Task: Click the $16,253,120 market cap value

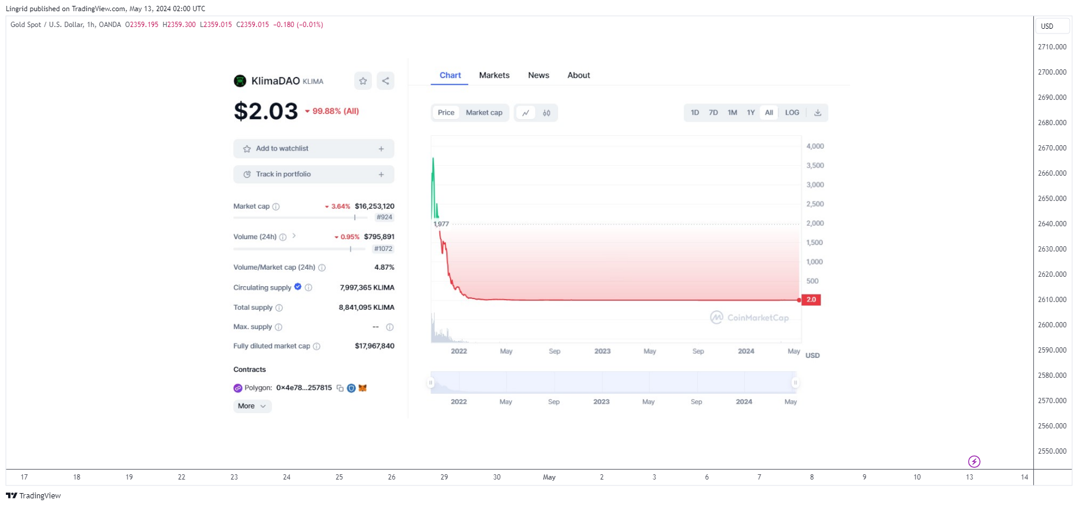Action: (374, 207)
